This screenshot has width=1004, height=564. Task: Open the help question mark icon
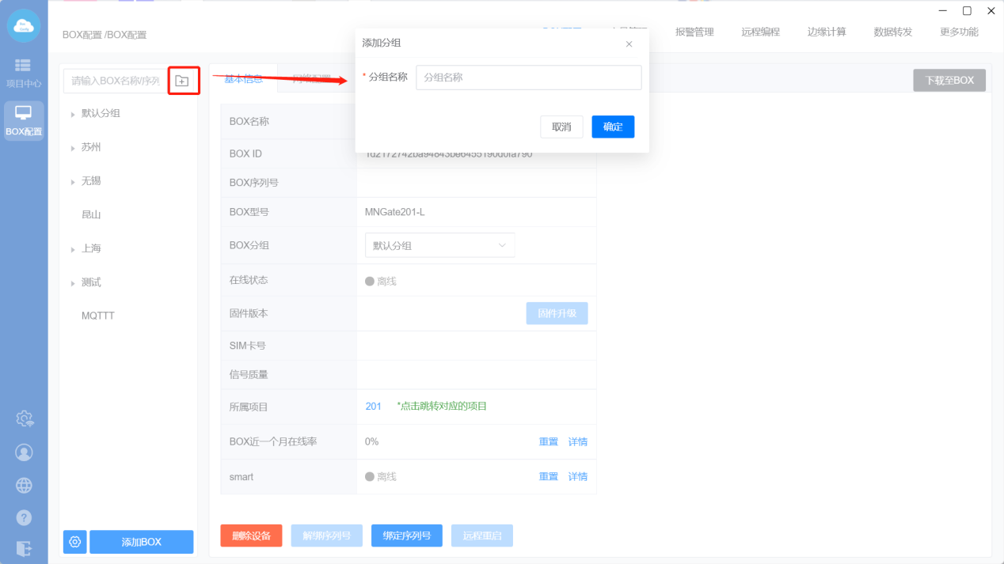(x=25, y=518)
